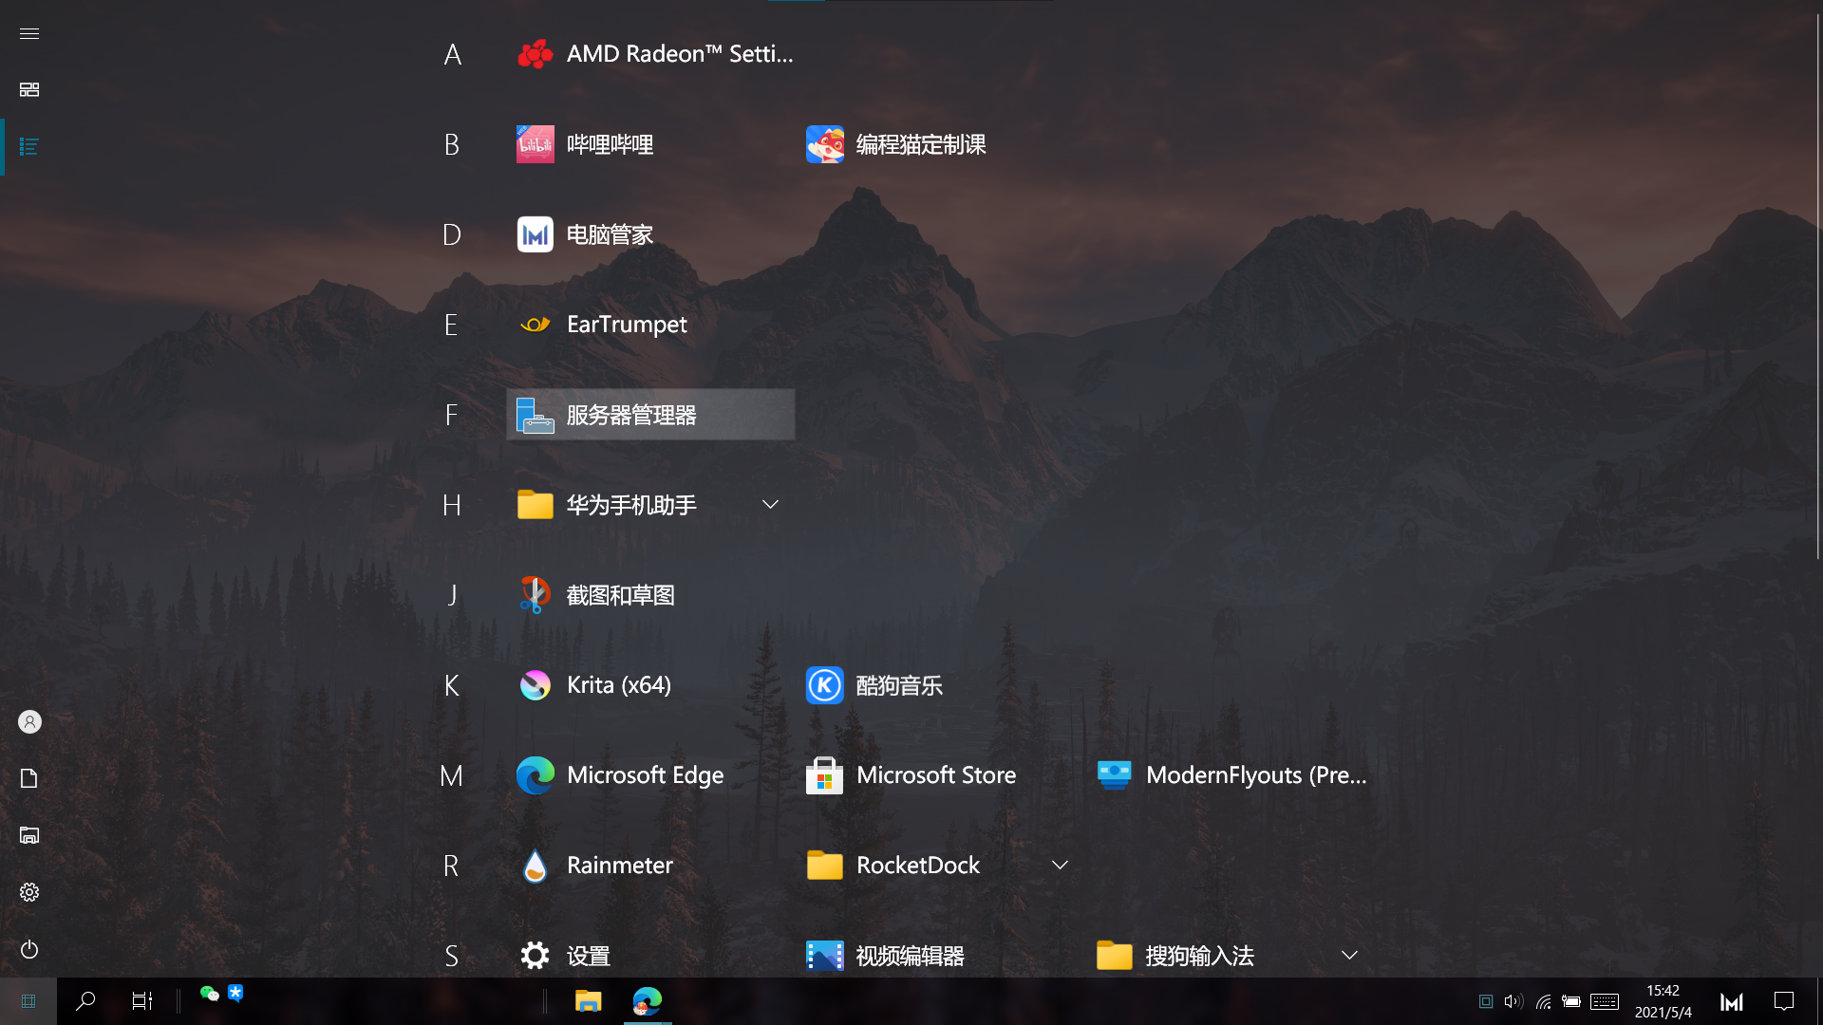Click the app list vertical scrollbar
Image resolution: width=1823 pixels, height=1025 pixels.
pos(1818,285)
